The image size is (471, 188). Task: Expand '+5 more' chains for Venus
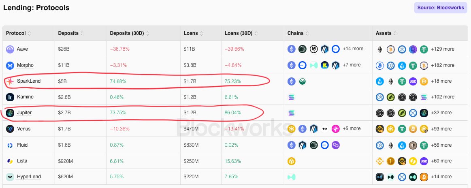[x=352, y=128]
